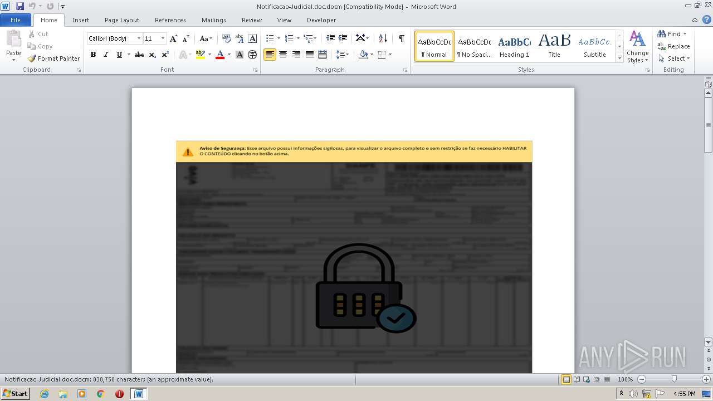Open Chrome from the taskbar
Screen dimensions: 713x401
point(101,394)
